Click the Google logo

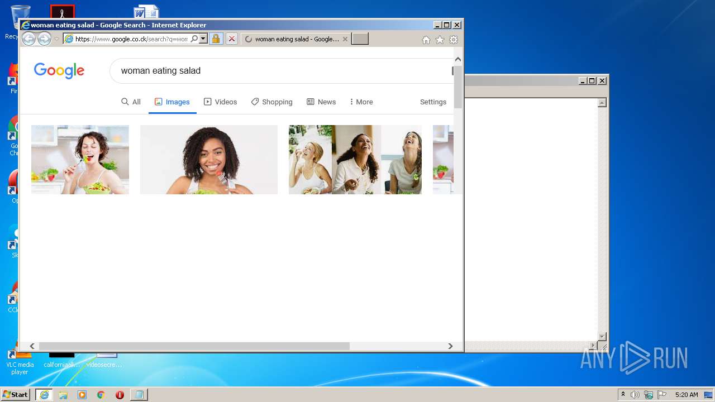(x=59, y=70)
